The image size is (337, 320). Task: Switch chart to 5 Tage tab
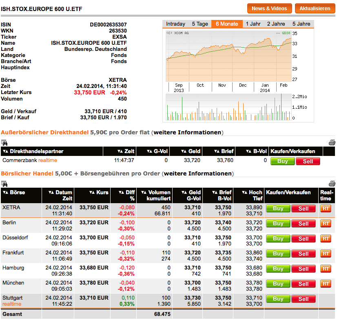click(200, 24)
